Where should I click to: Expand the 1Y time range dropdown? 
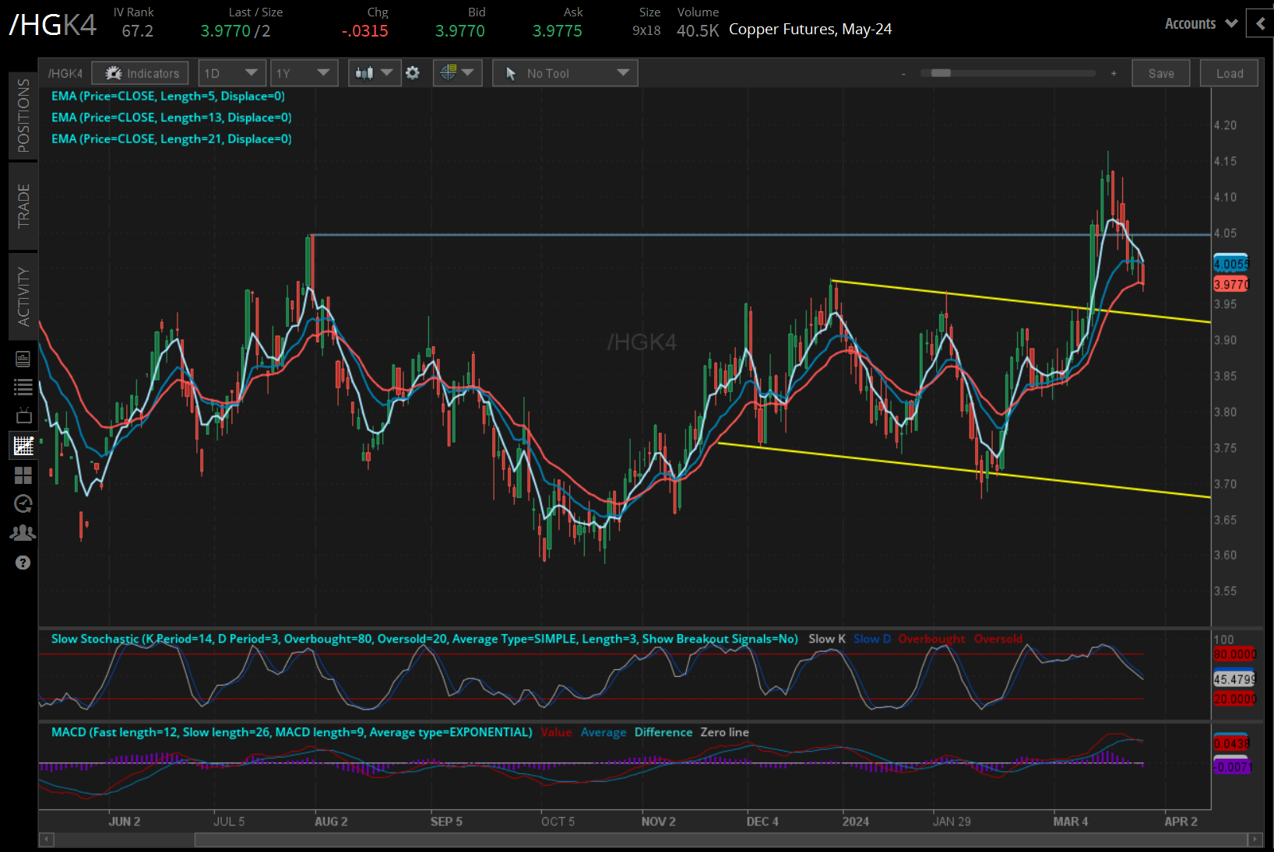point(303,73)
